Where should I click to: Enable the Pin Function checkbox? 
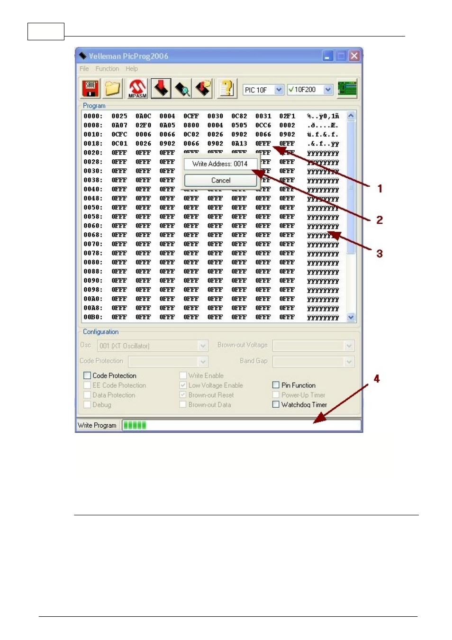click(x=276, y=385)
